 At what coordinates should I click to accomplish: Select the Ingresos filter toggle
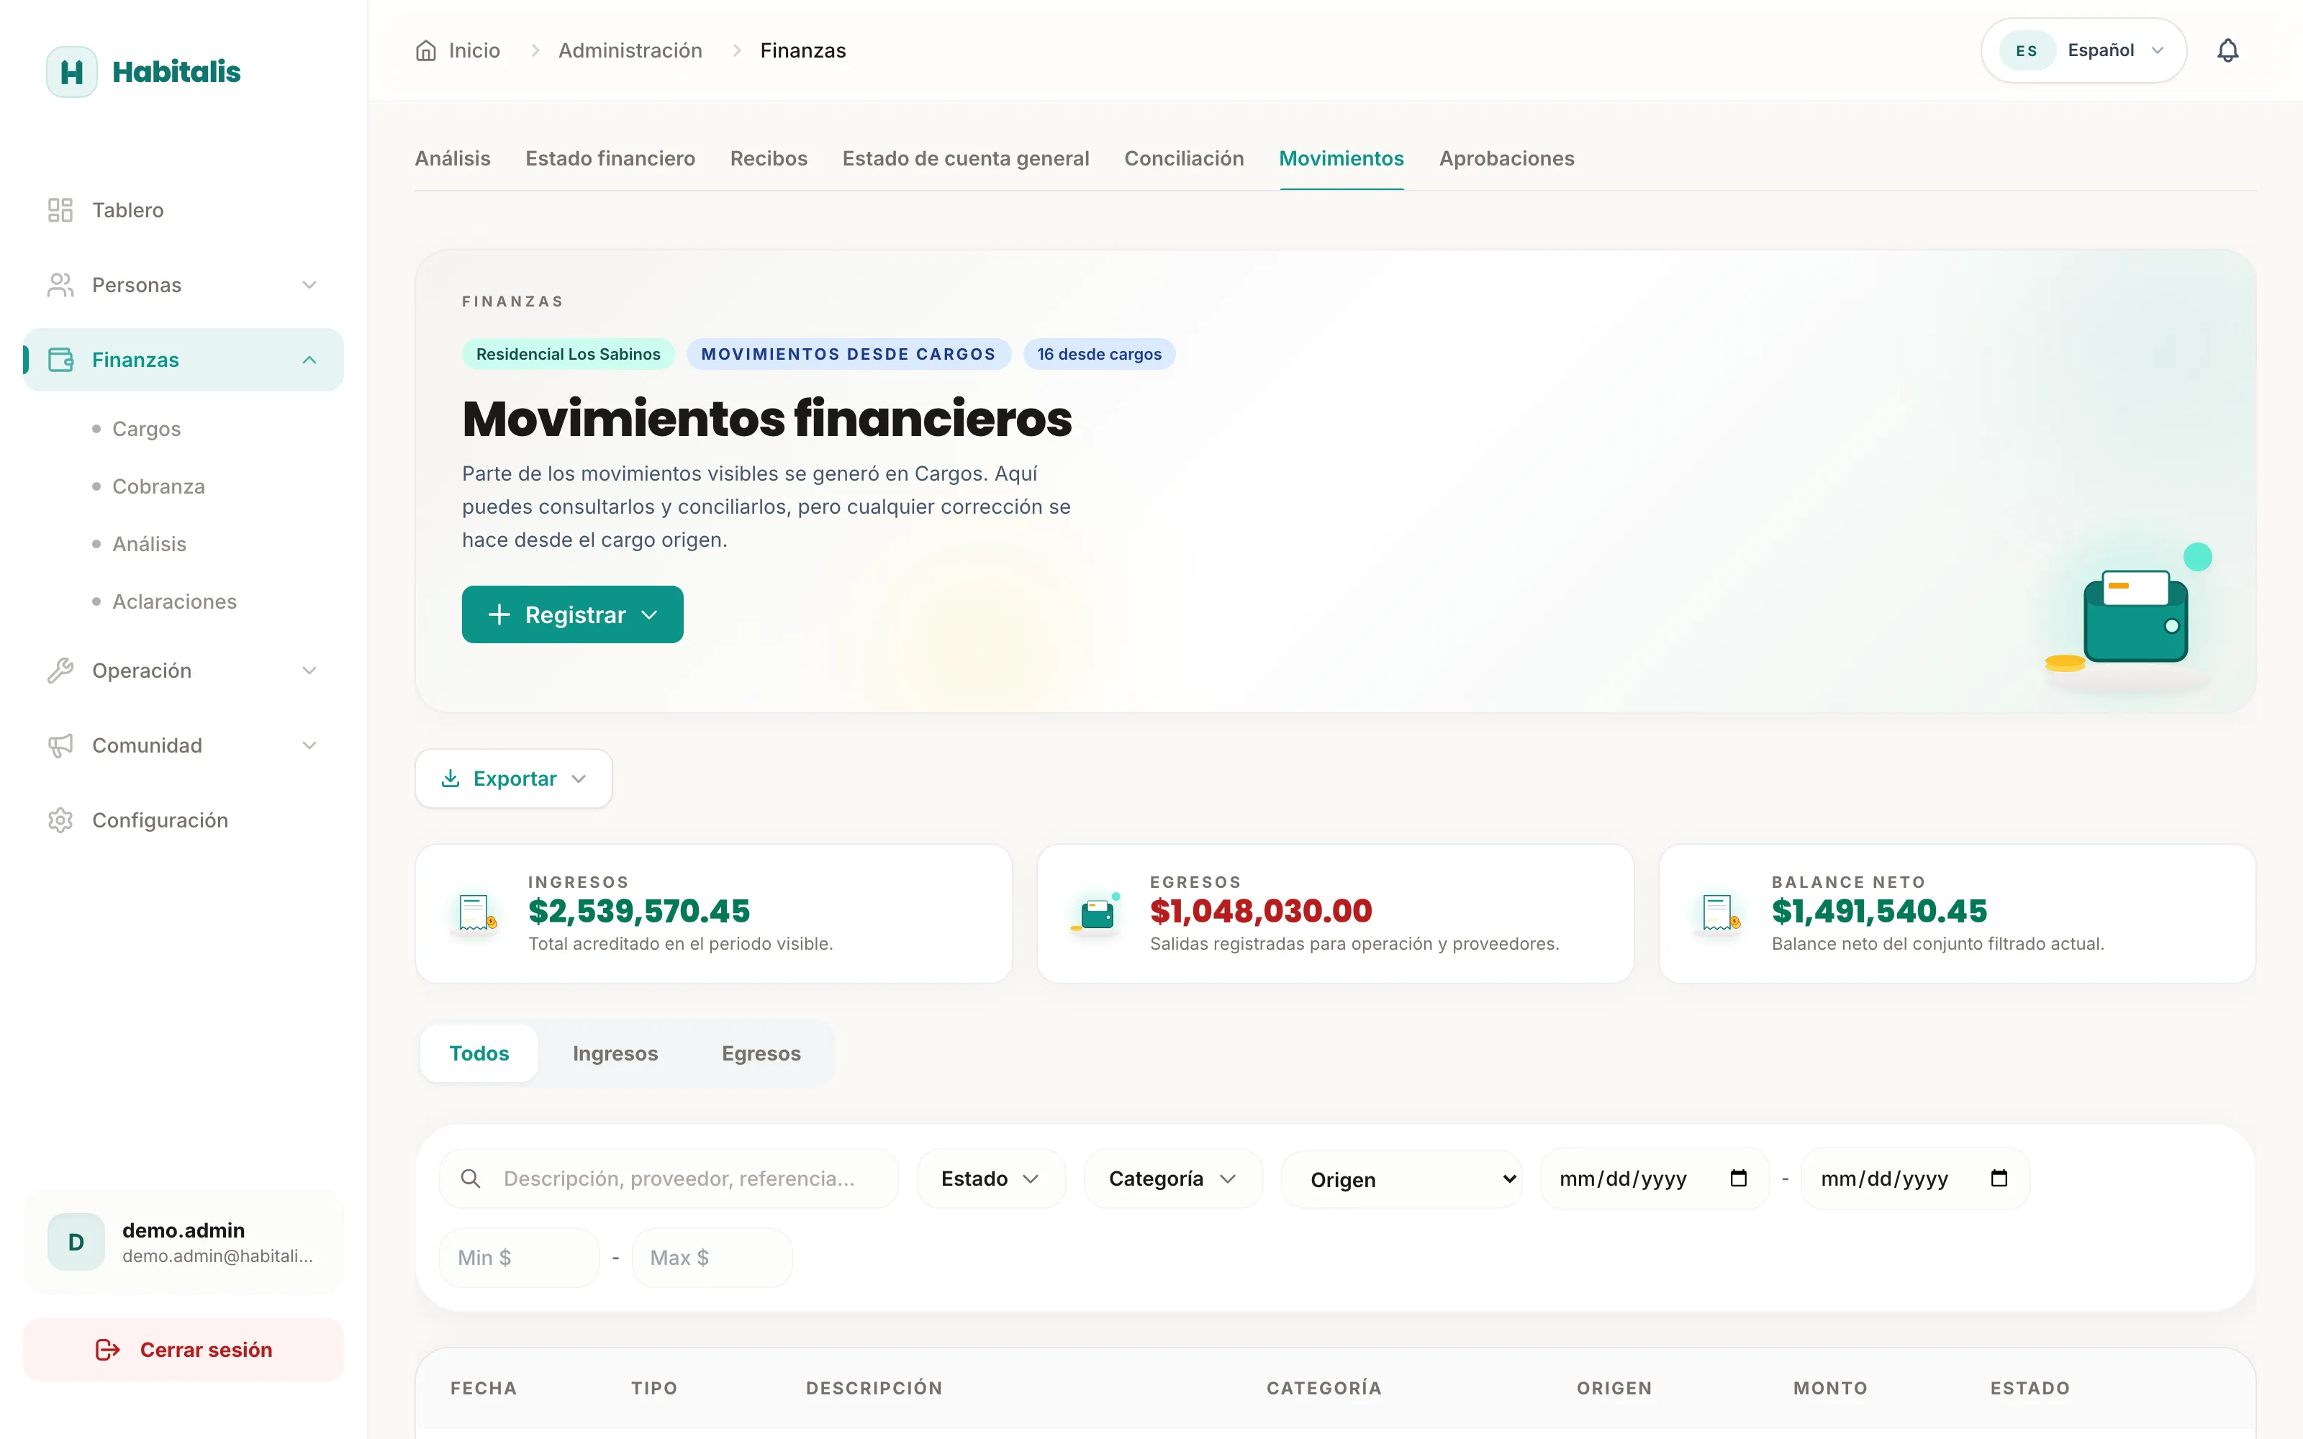[x=616, y=1053]
